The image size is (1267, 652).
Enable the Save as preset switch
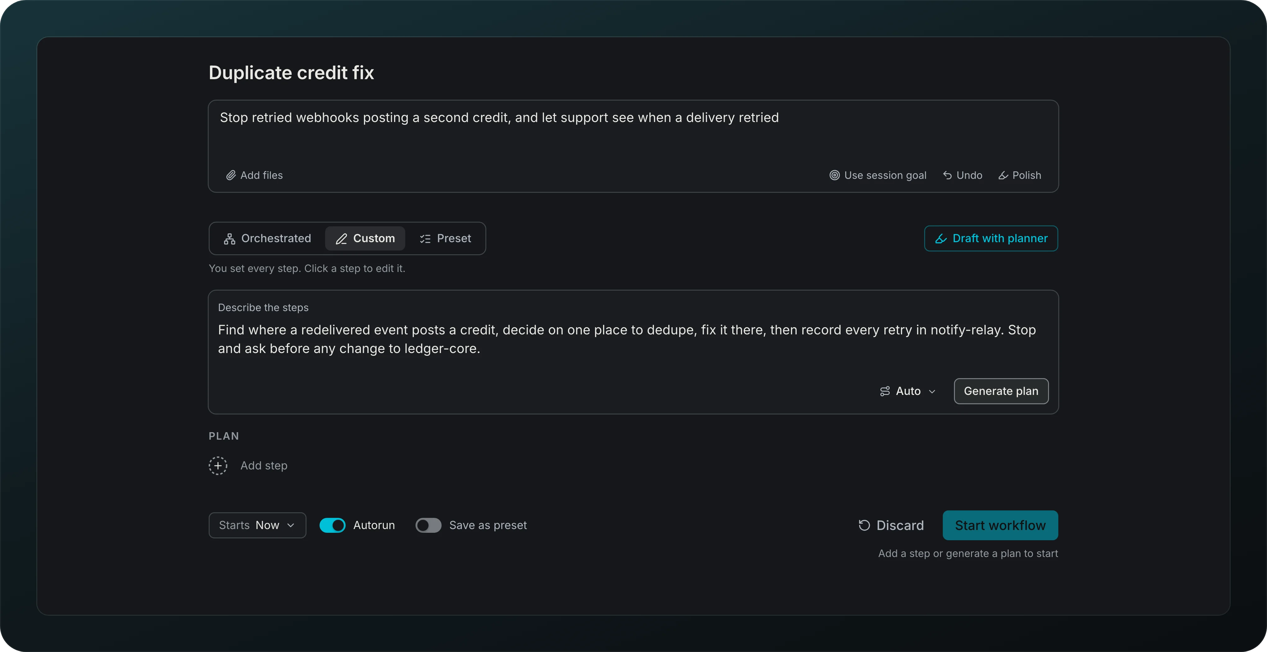(429, 526)
